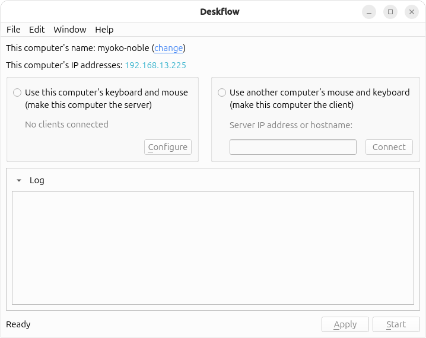426x338 pixels.
Task: Select the server mode radio button
Action: point(17,93)
